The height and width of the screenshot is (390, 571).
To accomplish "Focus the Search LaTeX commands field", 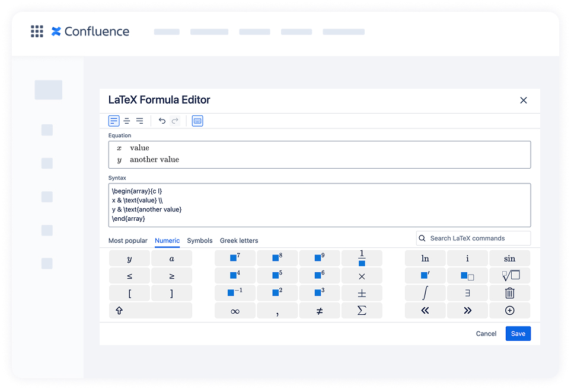I will pos(473,238).
